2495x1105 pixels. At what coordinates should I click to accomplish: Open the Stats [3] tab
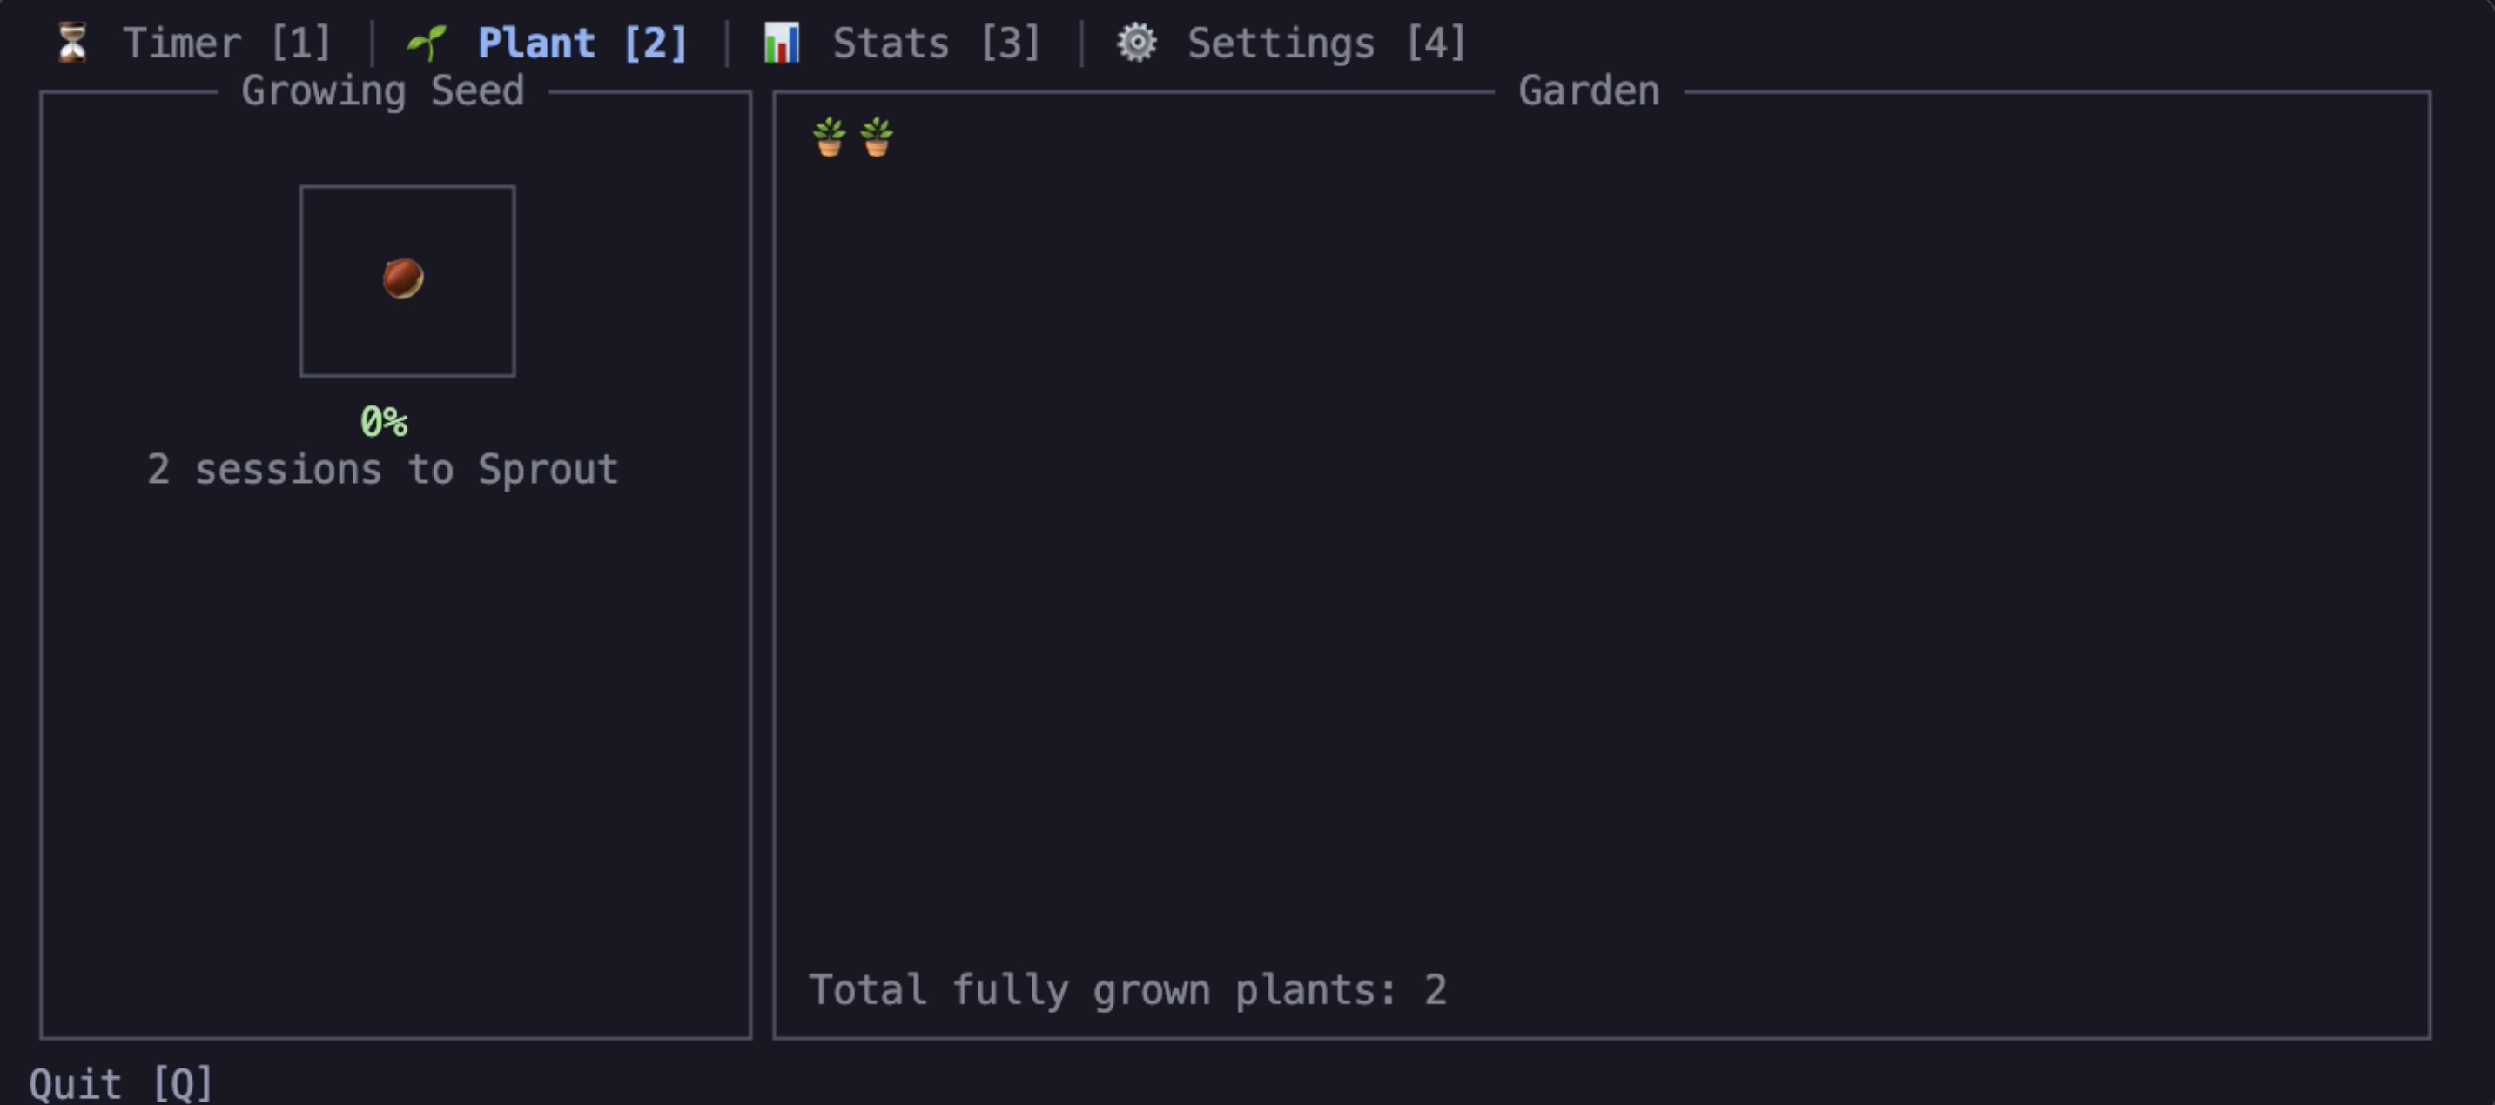937,43
